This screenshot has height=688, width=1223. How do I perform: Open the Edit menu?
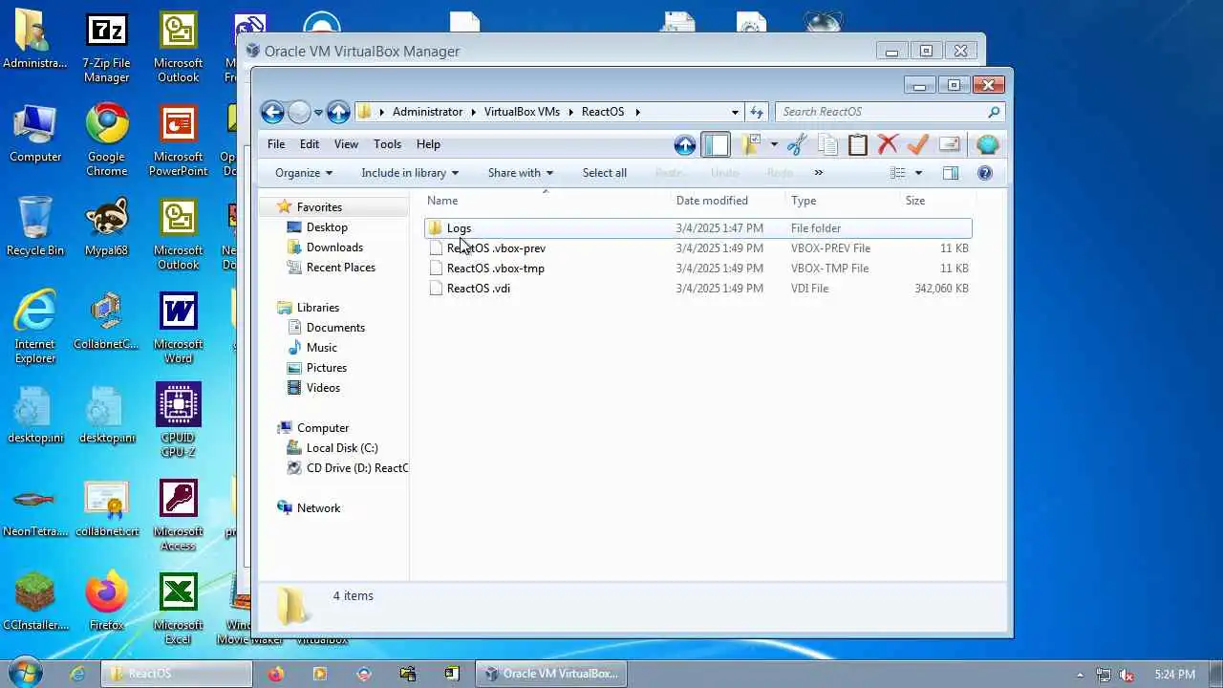pos(310,144)
